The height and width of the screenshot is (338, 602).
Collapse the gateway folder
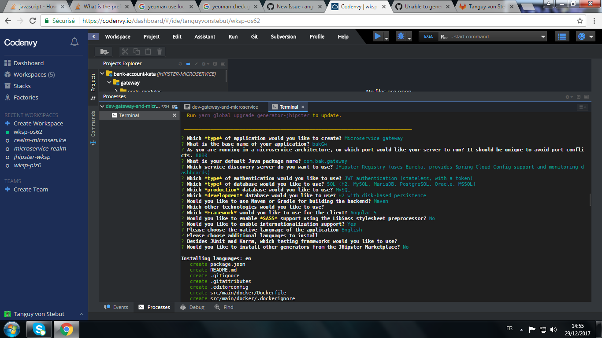(110, 83)
